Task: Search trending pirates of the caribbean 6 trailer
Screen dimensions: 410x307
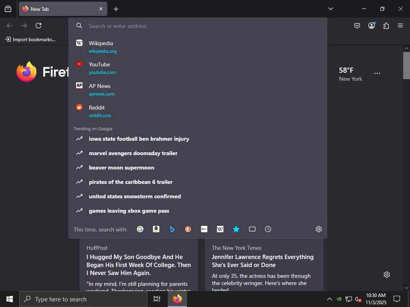Action: [x=198, y=182]
